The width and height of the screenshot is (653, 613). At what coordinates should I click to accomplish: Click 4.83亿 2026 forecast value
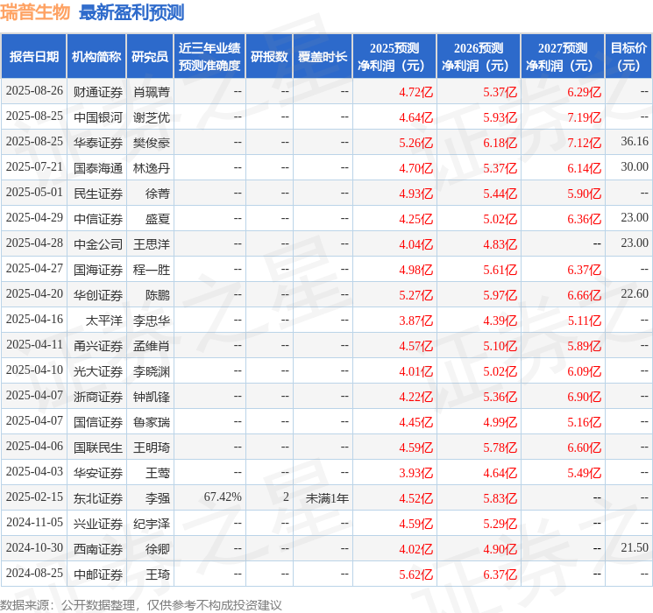point(500,244)
